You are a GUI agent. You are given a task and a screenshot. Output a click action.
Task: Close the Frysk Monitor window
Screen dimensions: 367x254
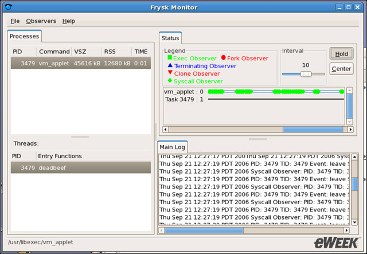(x=357, y=7)
